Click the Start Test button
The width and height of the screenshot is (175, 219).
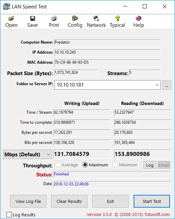point(152,201)
